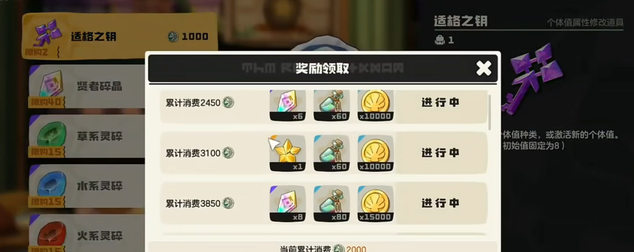The height and width of the screenshot is (252, 634).
Task: Tap gold coin x10000 in 3100 row
Action: coord(375,153)
